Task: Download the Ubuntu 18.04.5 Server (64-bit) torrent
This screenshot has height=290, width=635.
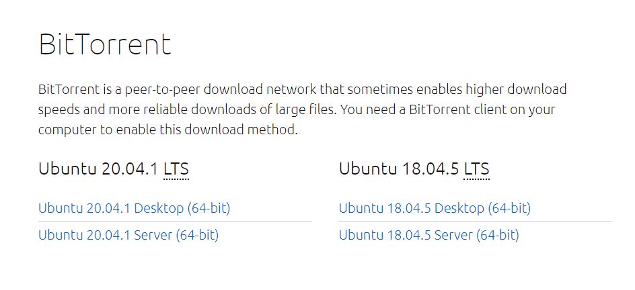Action: point(429,235)
